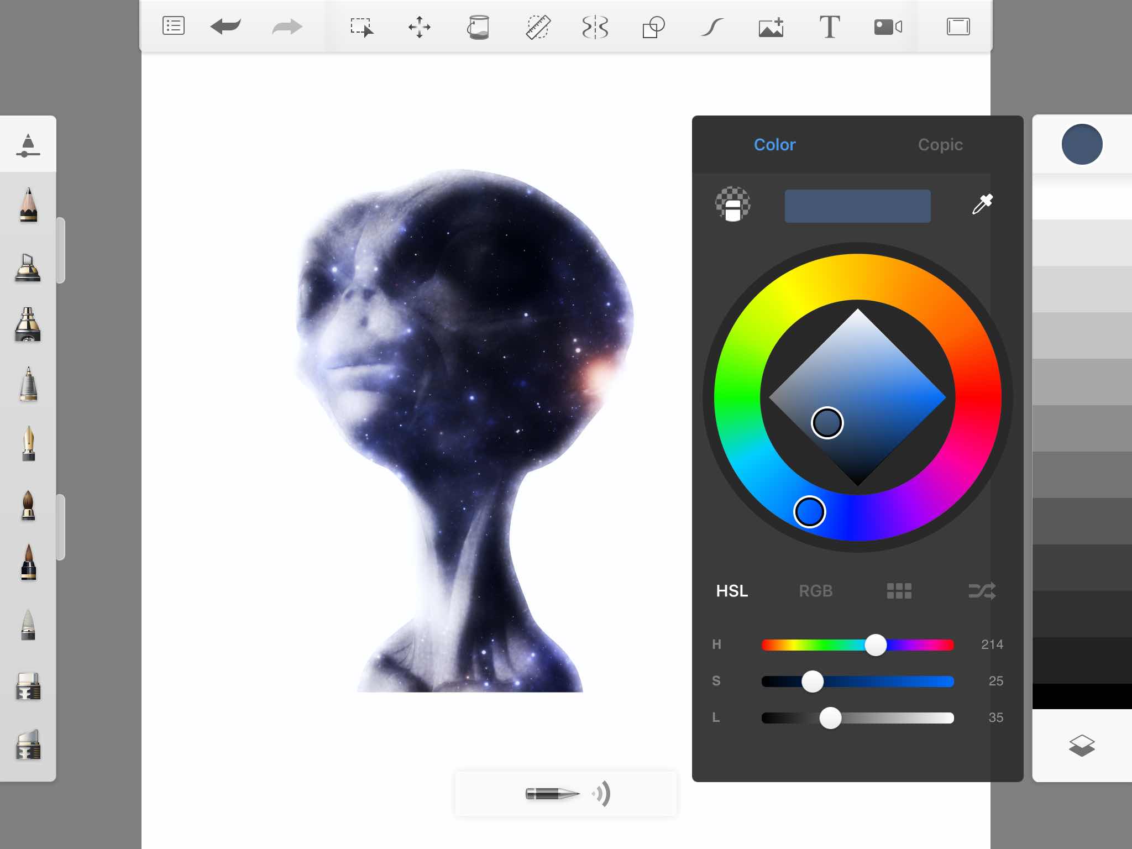Expand brush properties at top of palette
The width and height of the screenshot is (1132, 849).
pos(28,145)
